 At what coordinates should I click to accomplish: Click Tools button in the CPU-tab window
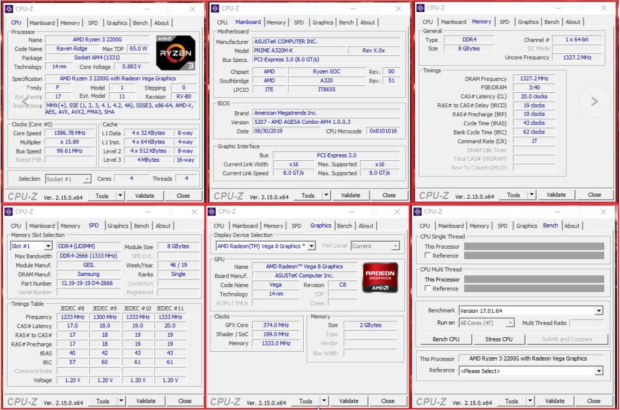tap(102, 196)
